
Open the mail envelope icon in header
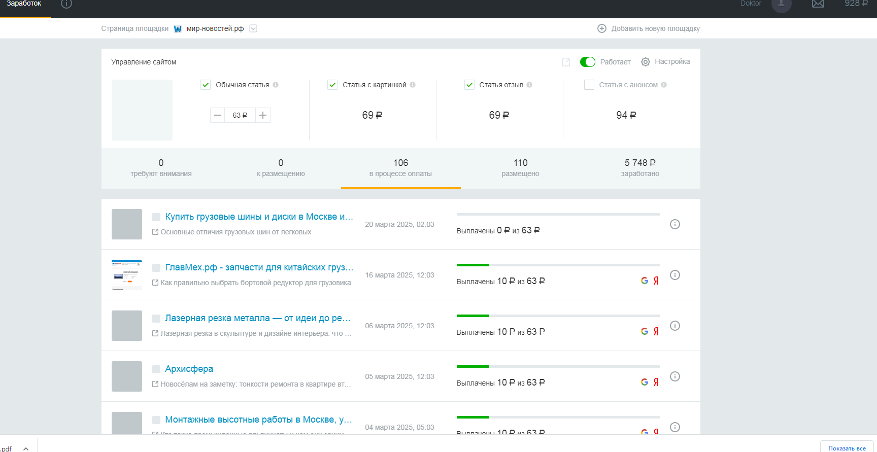coord(818,4)
